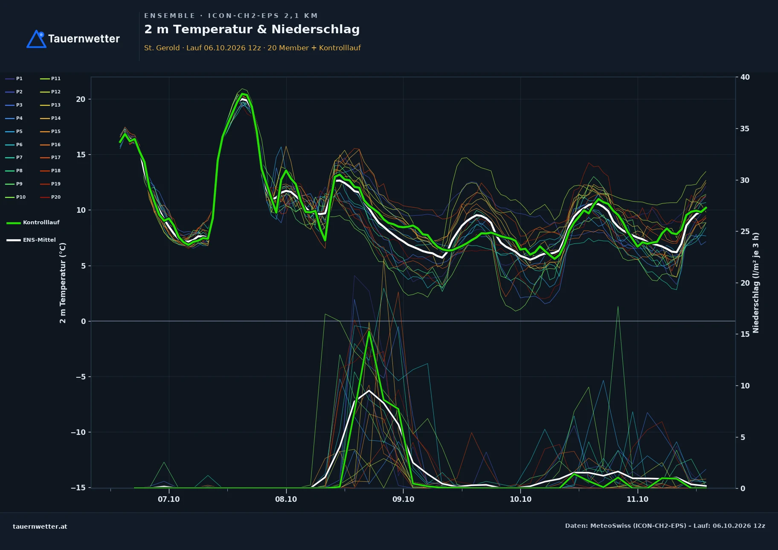Viewport: 778px width, 550px height.
Task: Click the 07.10 date axis label
Action: [x=169, y=499]
